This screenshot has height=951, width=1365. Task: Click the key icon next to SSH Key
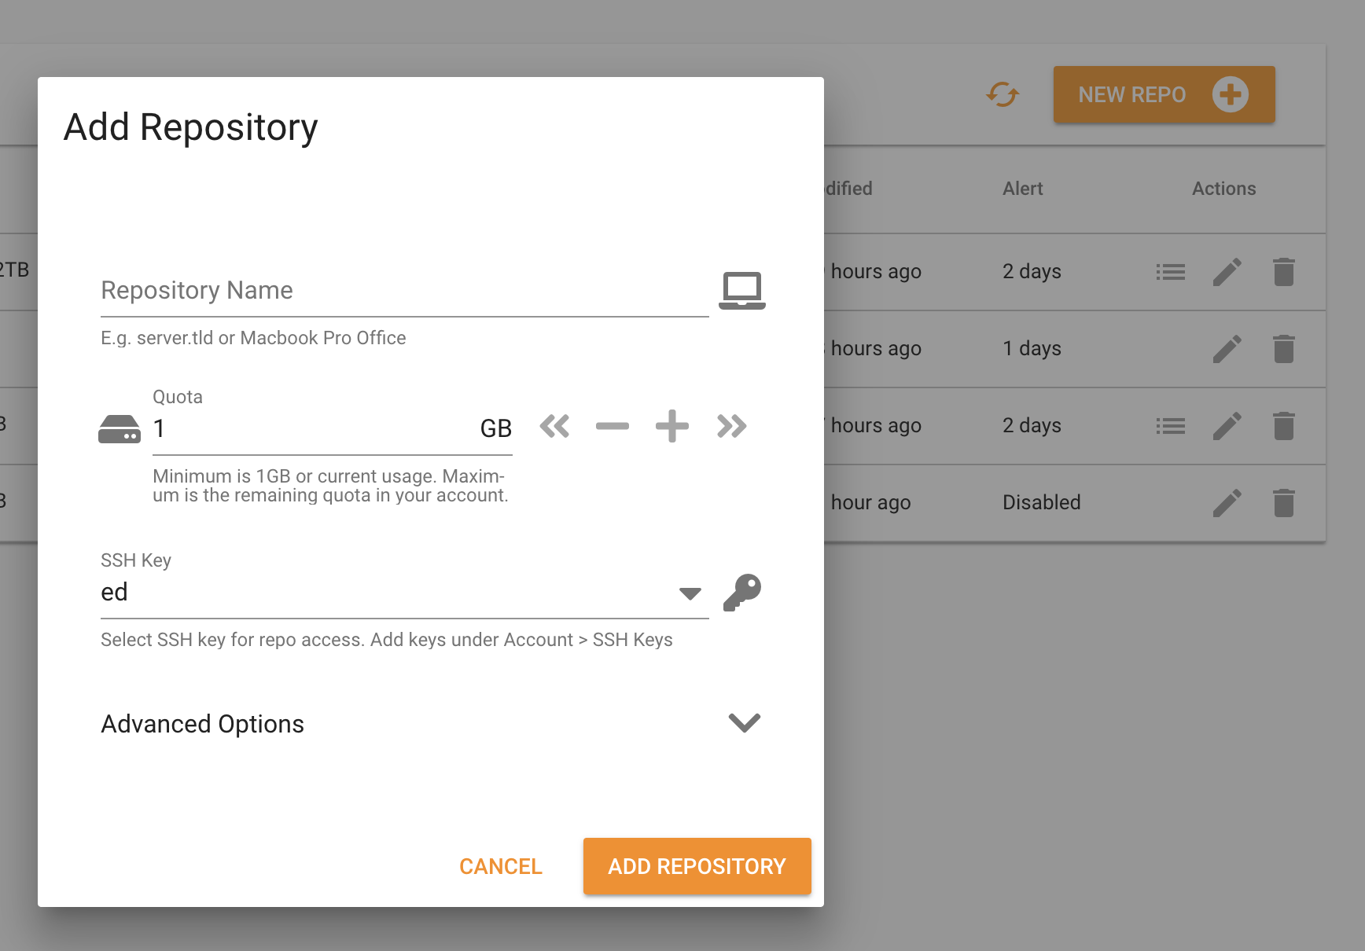(x=741, y=592)
